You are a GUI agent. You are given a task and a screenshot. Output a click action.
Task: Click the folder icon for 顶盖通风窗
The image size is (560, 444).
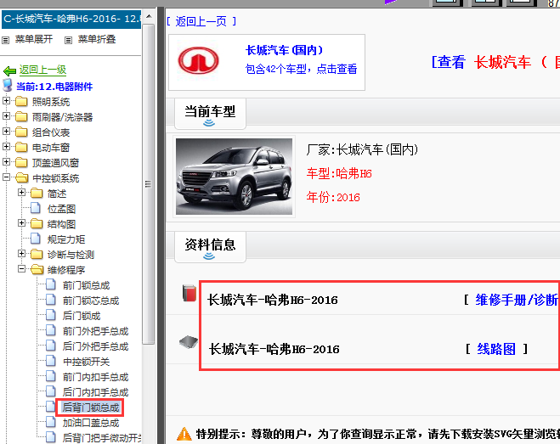pos(21,162)
